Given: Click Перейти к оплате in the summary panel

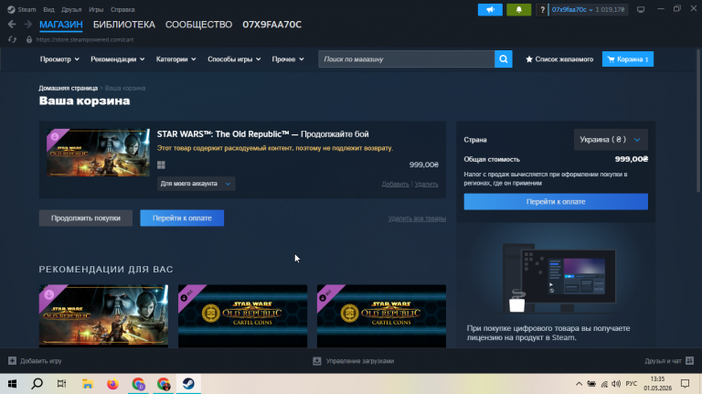Looking at the screenshot, I should click(x=556, y=201).
